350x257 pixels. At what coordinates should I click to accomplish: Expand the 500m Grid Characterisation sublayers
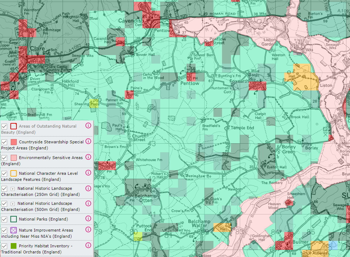[x=13, y=204]
